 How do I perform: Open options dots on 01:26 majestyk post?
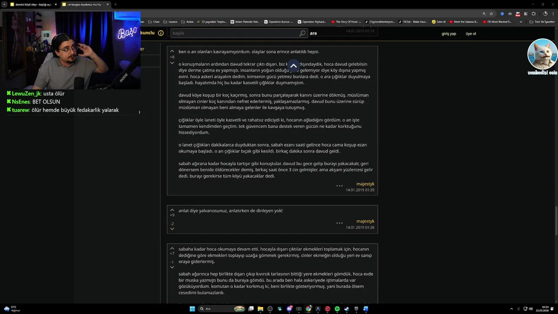click(x=339, y=223)
